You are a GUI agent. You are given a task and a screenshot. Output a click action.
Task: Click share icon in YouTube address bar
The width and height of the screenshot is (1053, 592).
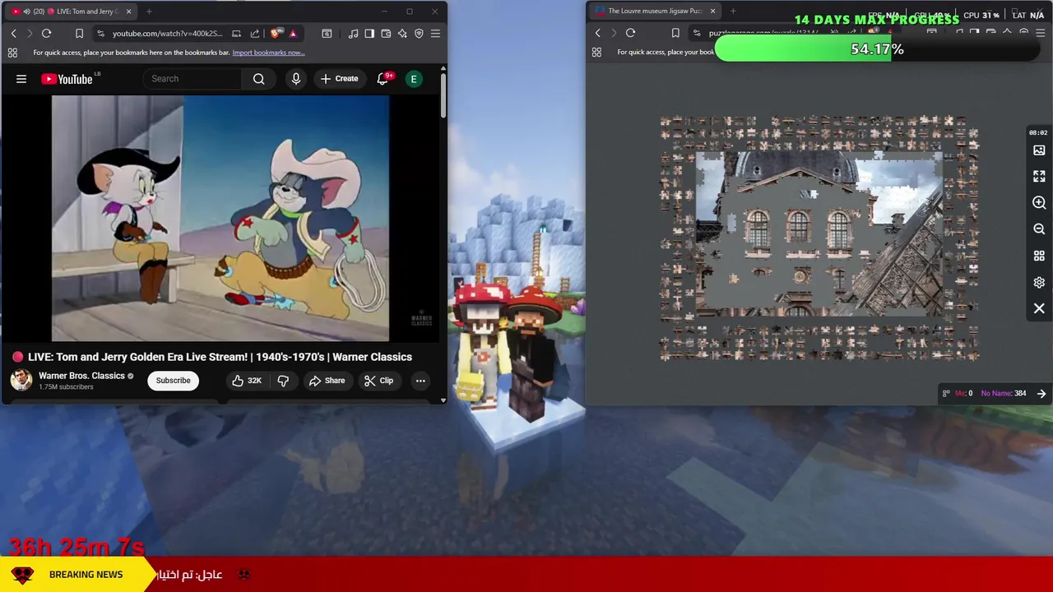pyautogui.click(x=255, y=34)
